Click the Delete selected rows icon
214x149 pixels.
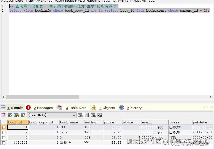[93, 115]
